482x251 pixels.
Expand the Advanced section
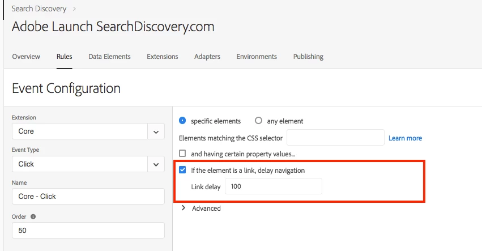click(201, 209)
